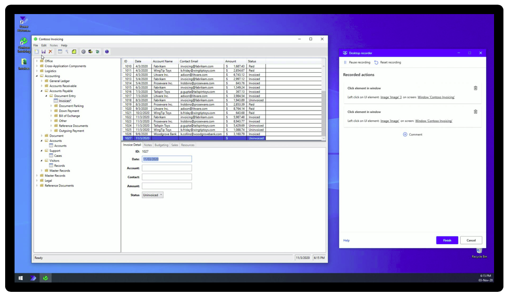Click the red X delete toolbar icon
Screen dimensions: 510x297
[x=51, y=52]
